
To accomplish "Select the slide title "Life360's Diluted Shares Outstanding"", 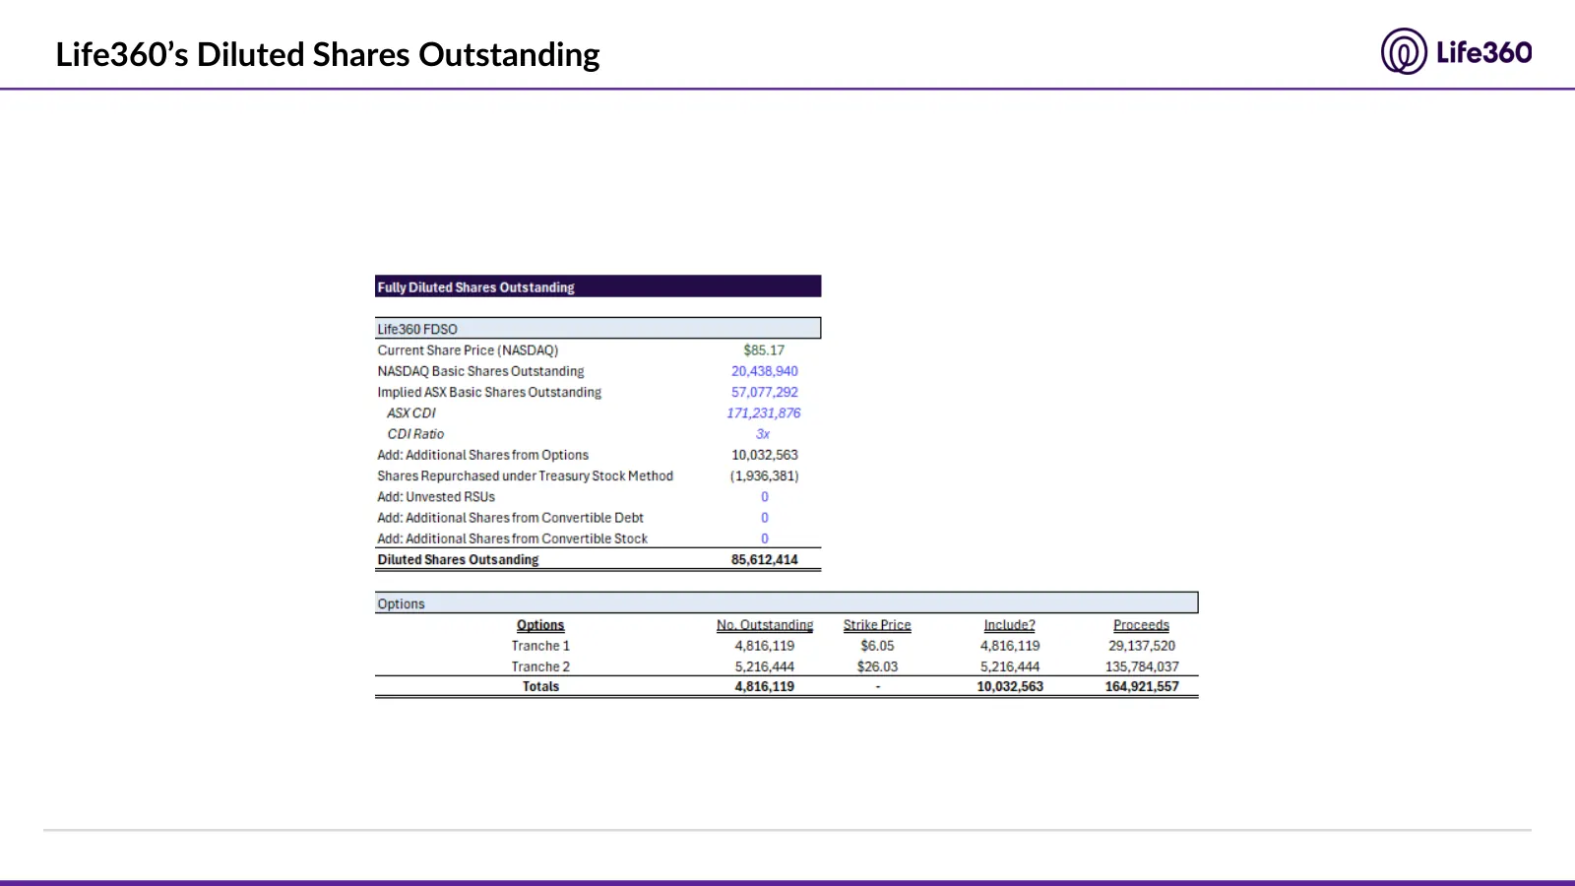I will (x=328, y=54).
